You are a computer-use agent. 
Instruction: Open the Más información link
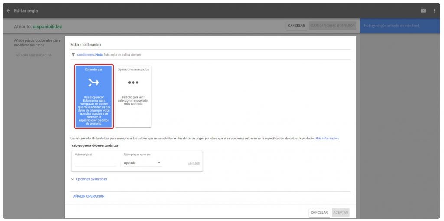327,139
